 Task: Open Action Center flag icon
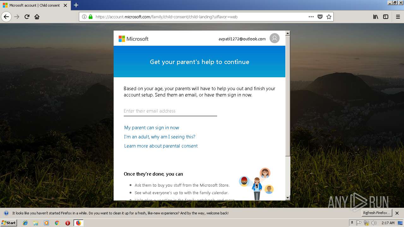pyautogui.click(x=359, y=223)
